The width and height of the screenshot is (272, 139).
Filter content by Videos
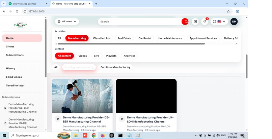pos(83,56)
